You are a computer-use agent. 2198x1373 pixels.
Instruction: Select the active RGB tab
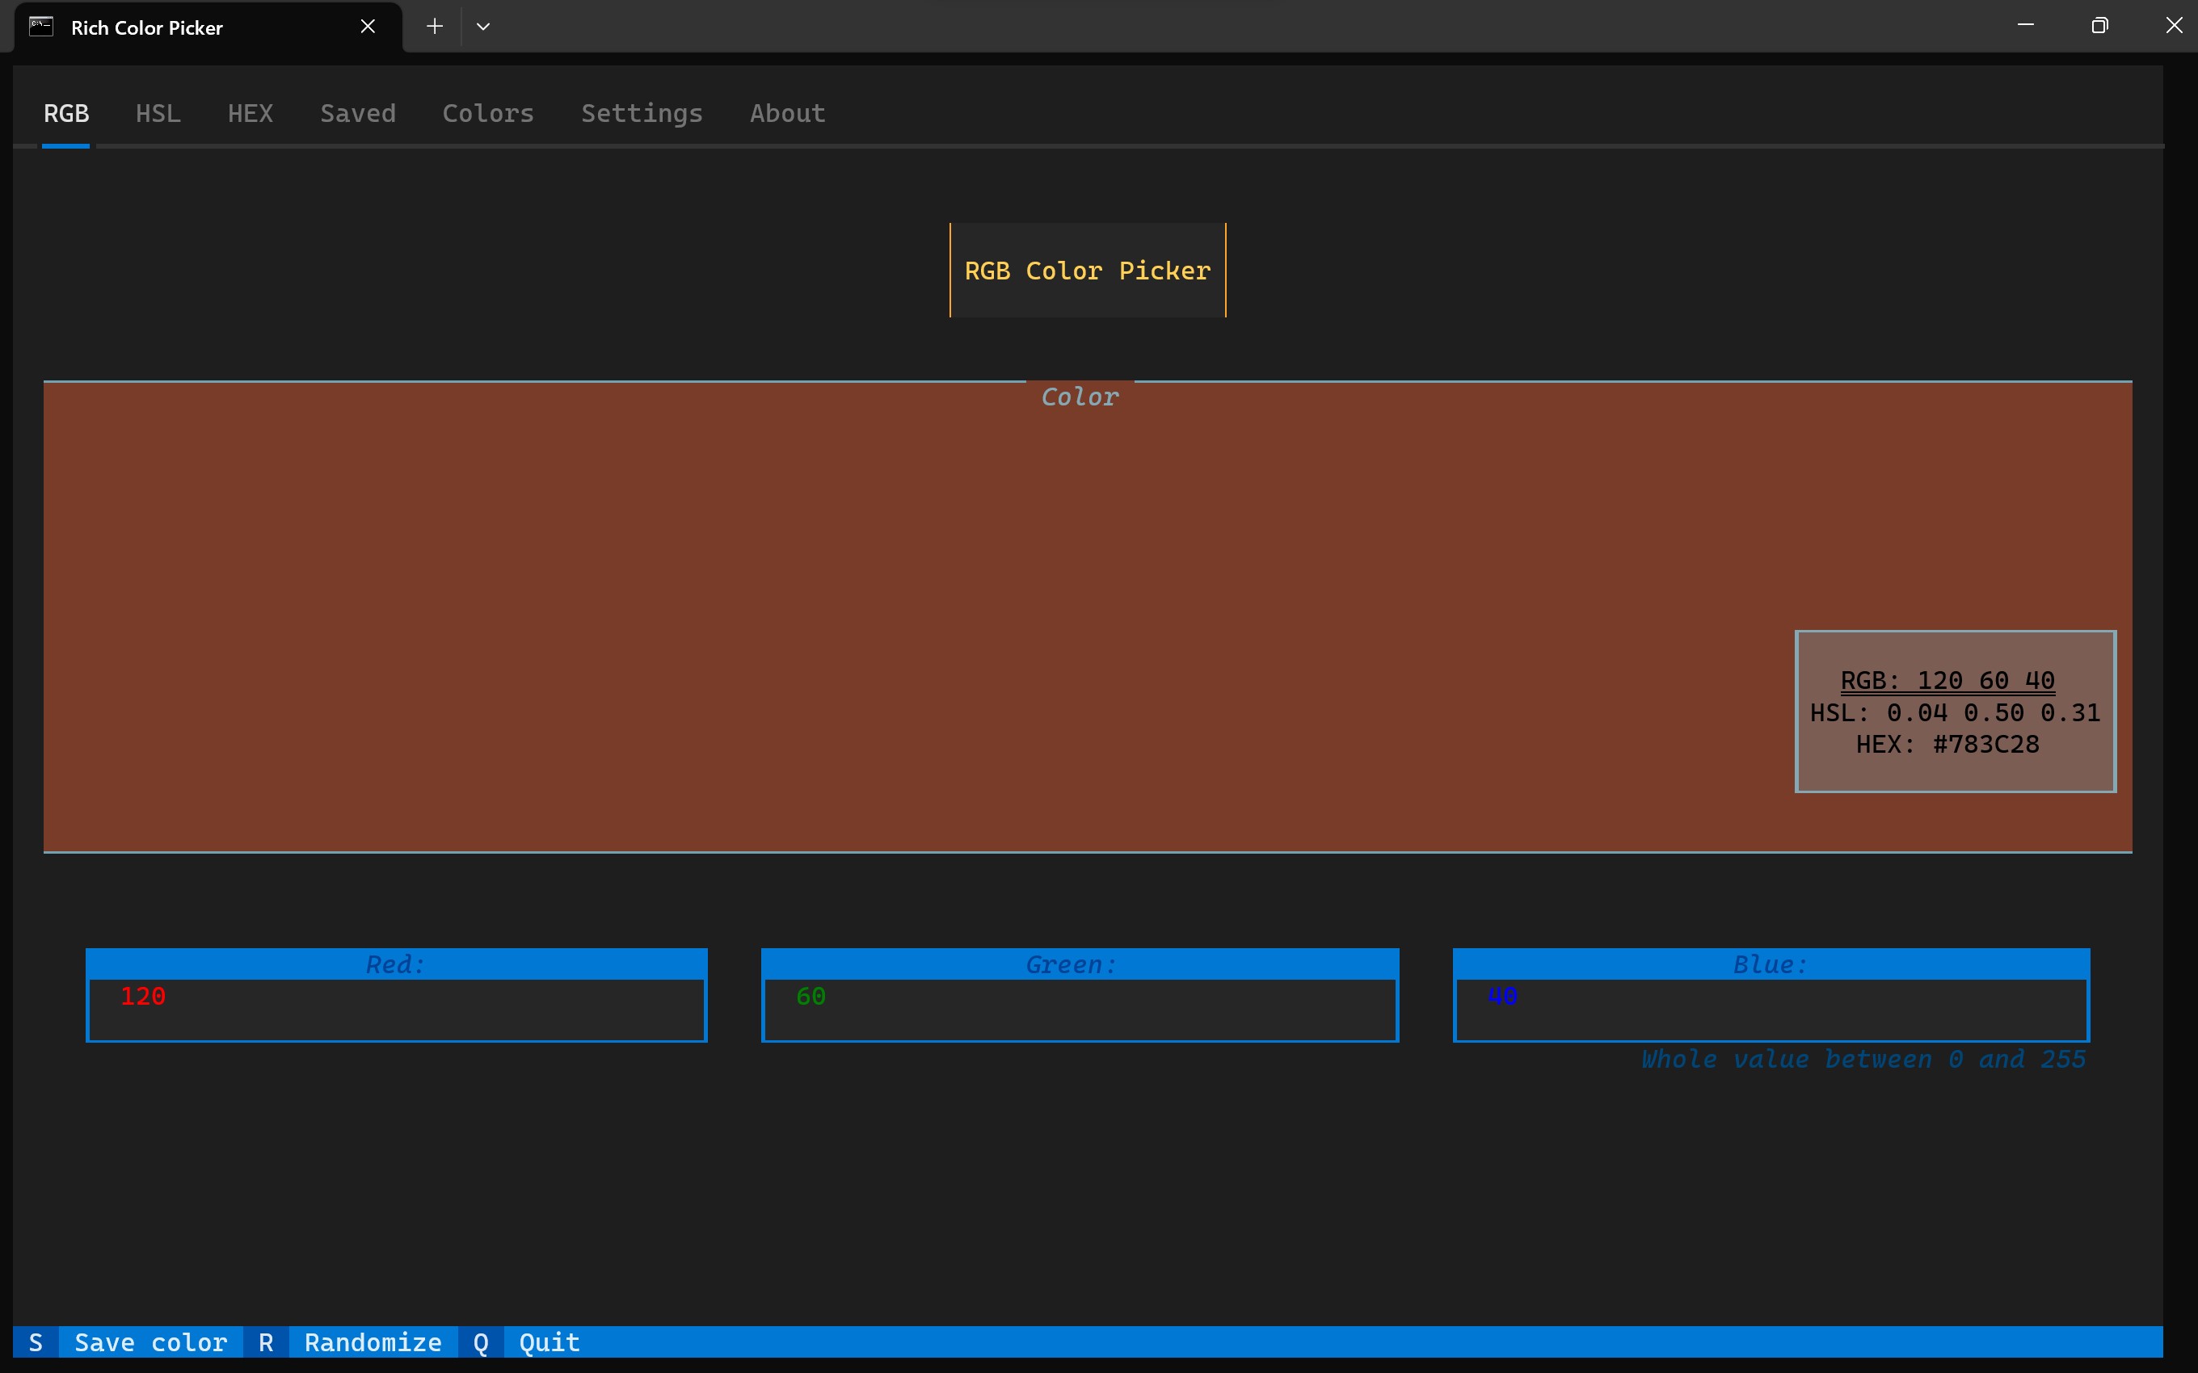point(66,114)
